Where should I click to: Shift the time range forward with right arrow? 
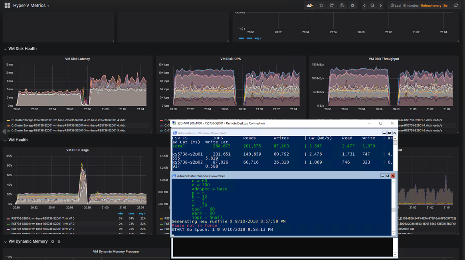tap(380, 5)
